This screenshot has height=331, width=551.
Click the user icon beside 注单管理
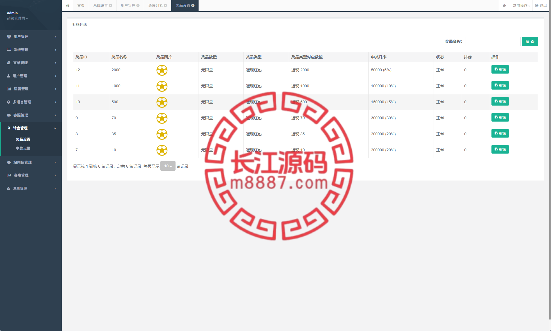(8, 189)
